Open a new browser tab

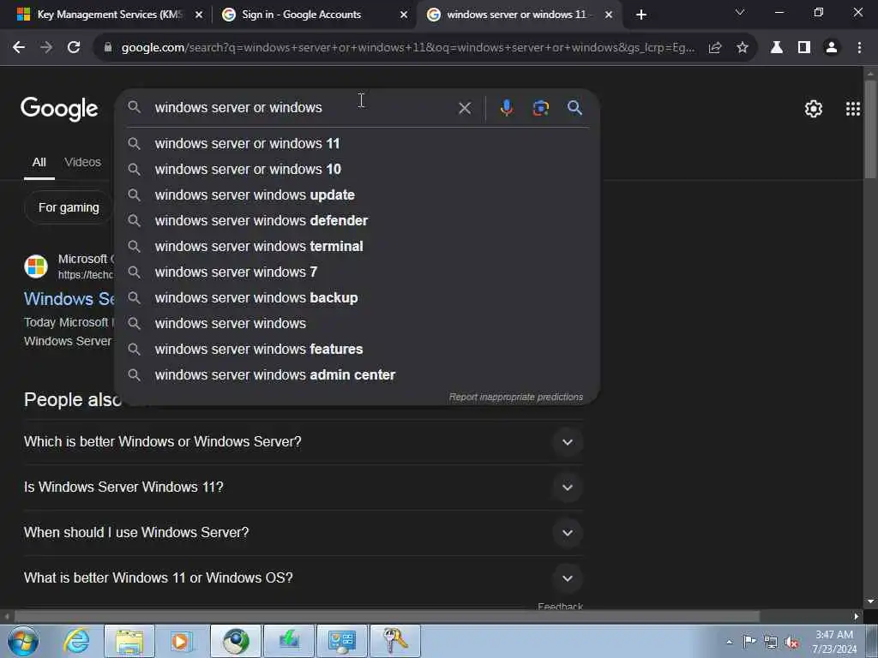(x=641, y=15)
